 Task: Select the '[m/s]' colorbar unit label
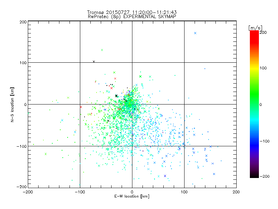255,28
